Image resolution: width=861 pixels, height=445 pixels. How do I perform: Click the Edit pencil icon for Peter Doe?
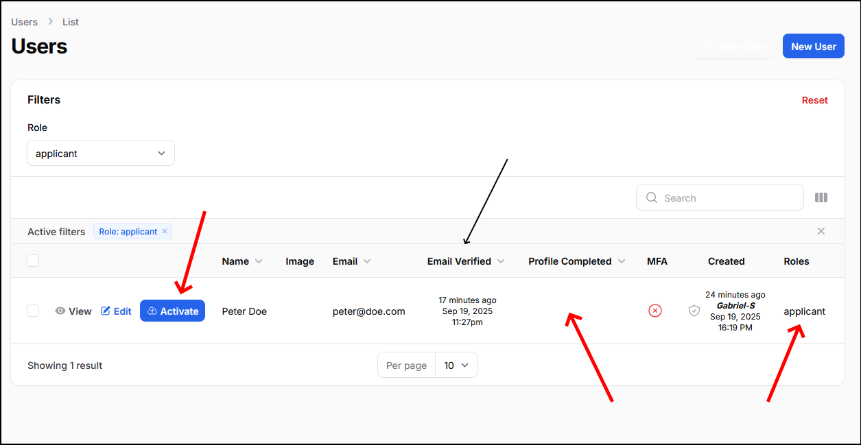pyautogui.click(x=106, y=311)
